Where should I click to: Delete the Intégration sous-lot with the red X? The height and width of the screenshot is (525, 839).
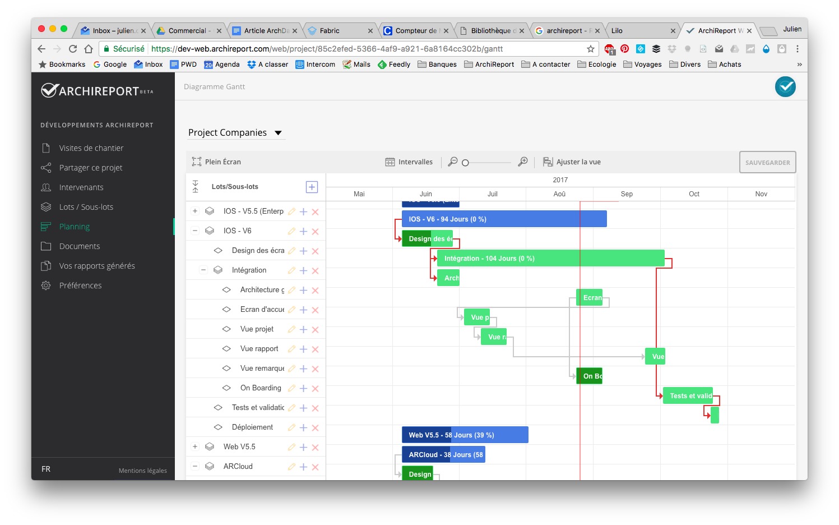point(315,270)
